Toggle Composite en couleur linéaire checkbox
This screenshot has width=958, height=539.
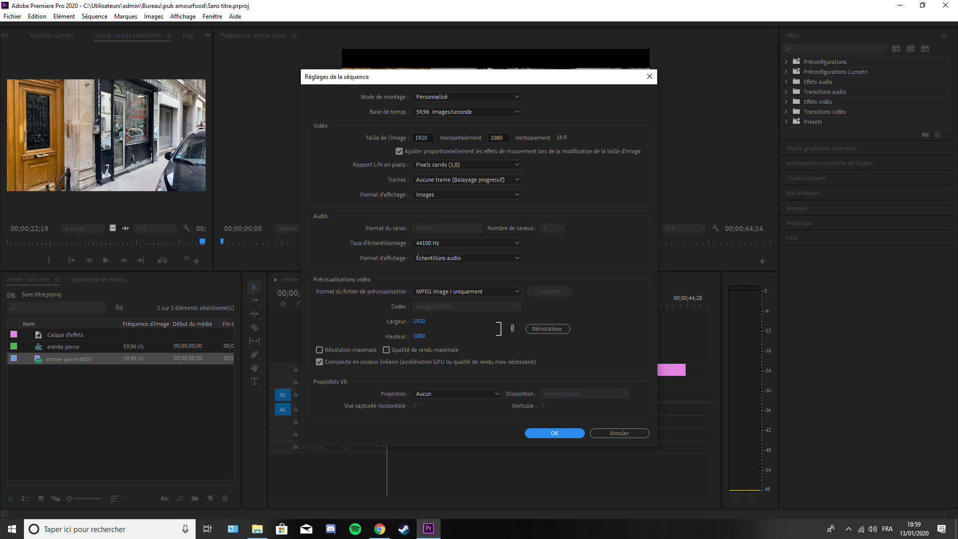pos(319,362)
